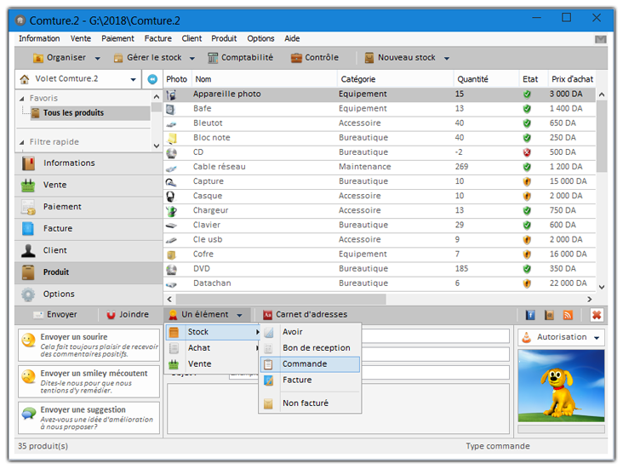Open Comptabilité from the toolbar
The width and height of the screenshot is (623, 469).
pos(241,58)
